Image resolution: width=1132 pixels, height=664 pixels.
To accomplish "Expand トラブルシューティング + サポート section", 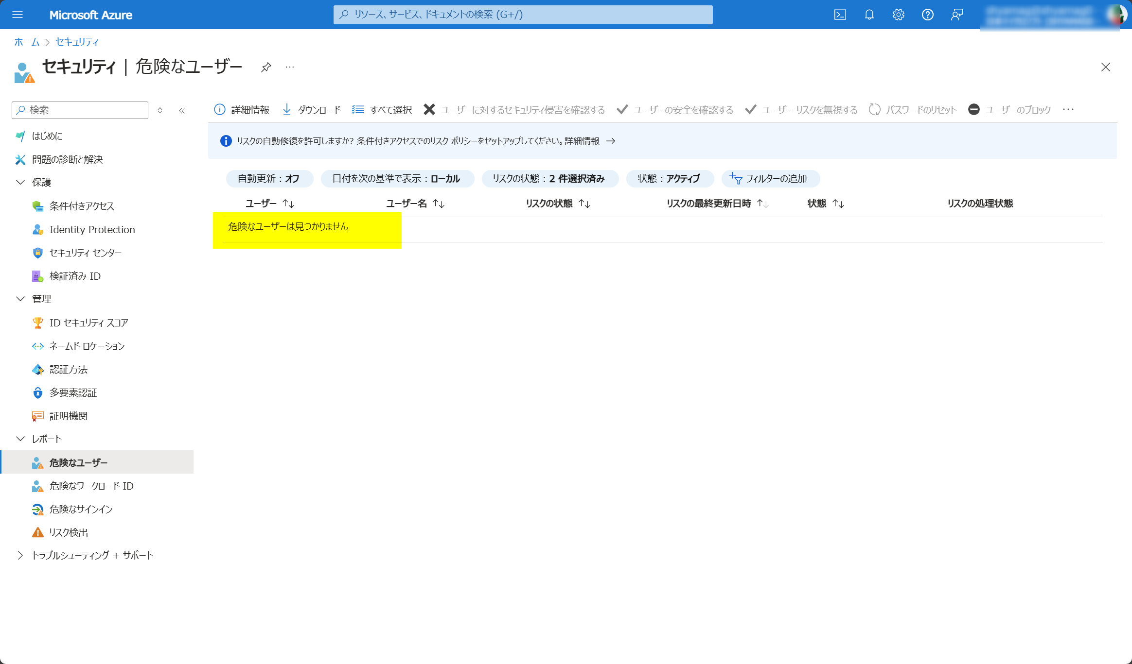I will pyautogui.click(x=20, y=555).
